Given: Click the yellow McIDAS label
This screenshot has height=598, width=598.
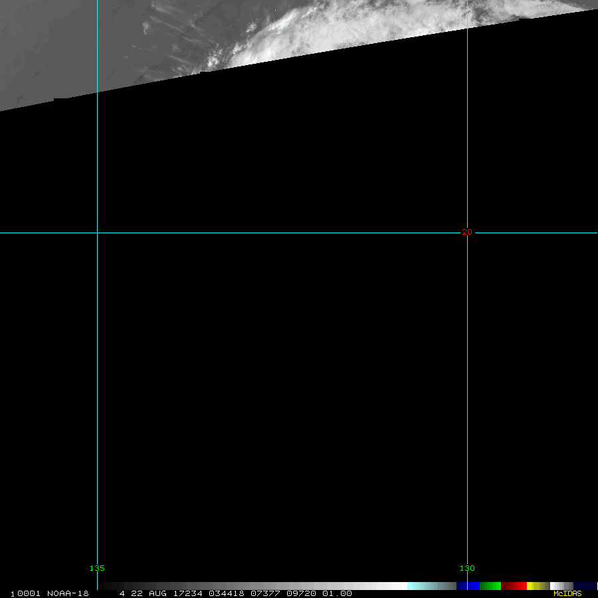Looking at the screenshot, I should pyautogui.click(x=567, y=593).
